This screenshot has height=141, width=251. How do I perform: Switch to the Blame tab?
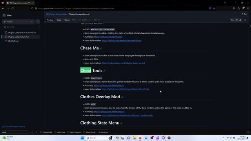click(67, 20)
